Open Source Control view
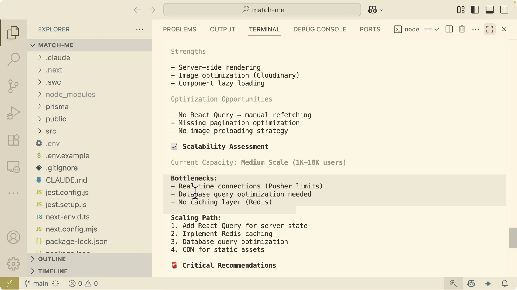The height and width of the screenshot is (290, 517). point(13,86)
